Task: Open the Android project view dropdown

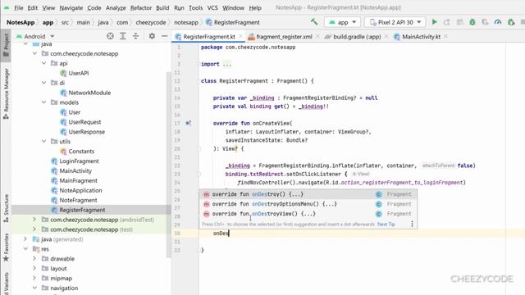Action: (x=35, y=36)
